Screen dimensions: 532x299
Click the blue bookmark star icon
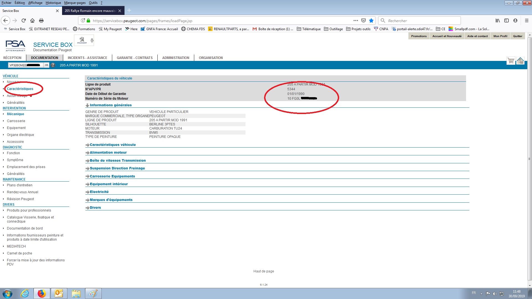click(371, 20)
